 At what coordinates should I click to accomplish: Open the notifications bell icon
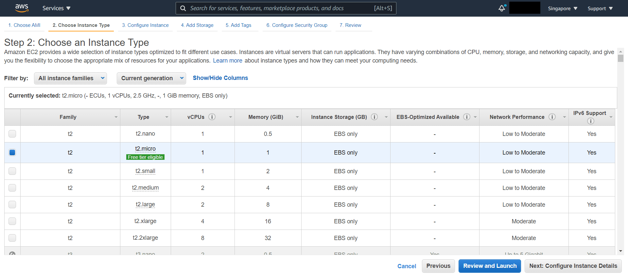(x=502, y=8)
